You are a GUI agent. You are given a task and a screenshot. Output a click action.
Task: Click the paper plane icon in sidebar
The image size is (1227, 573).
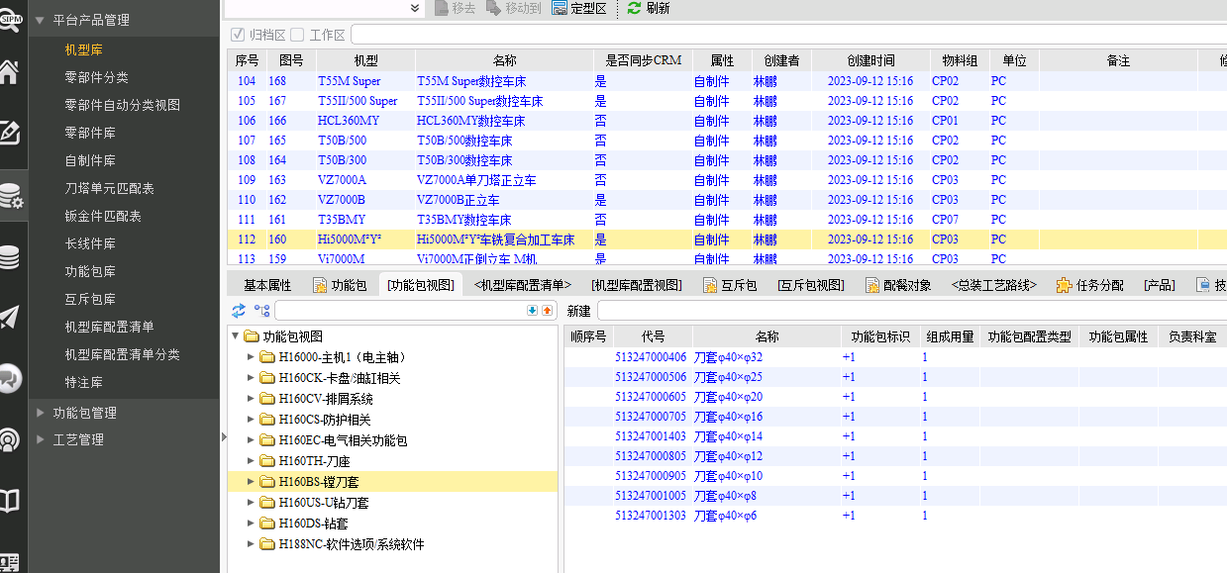9,317
